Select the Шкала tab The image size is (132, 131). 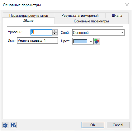pos(117,16)
